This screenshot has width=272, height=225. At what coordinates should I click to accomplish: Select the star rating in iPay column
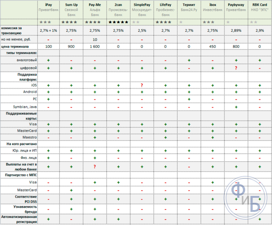pyautogui.click(x=45, y=22)
